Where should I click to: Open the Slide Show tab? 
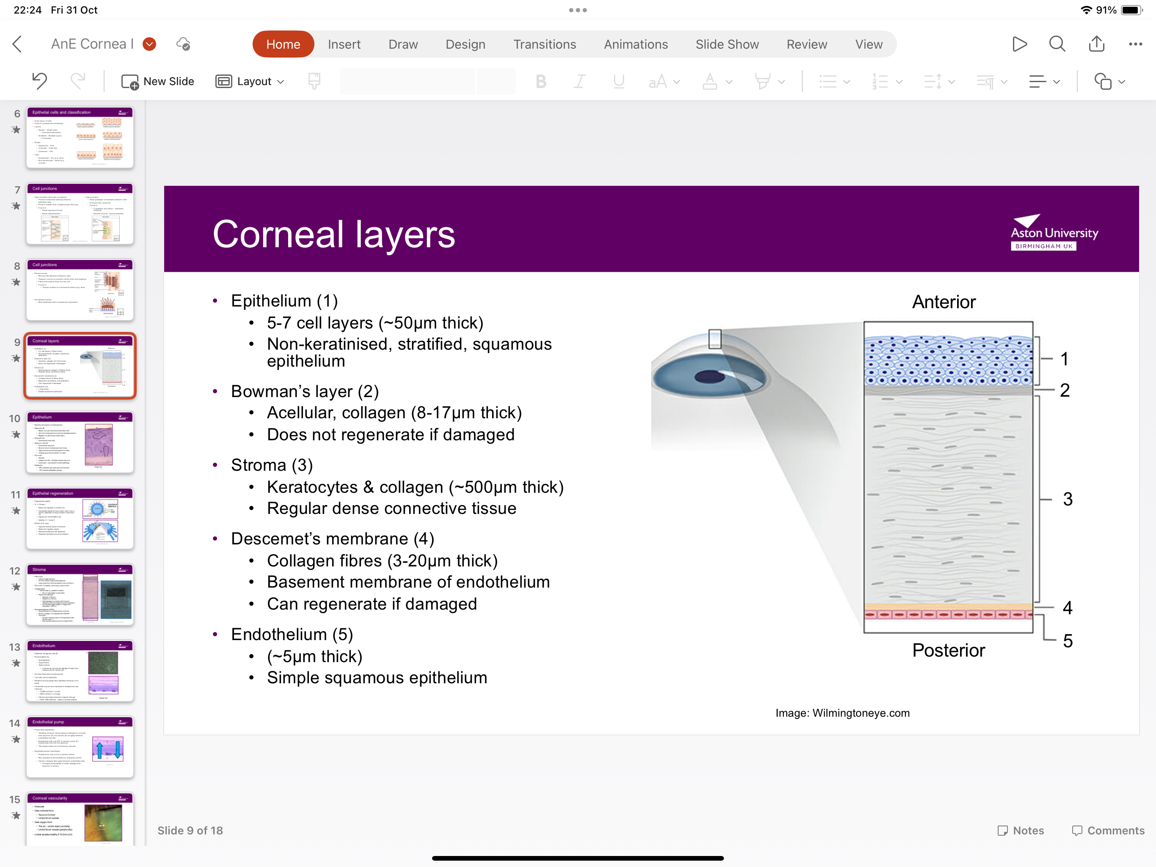pyautogui.click(x=727, y=44)
